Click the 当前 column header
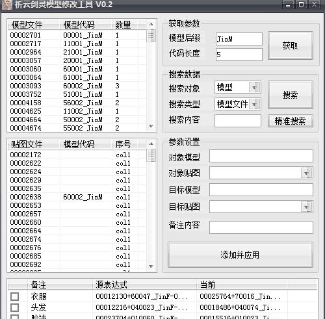The width and height of the screenshot is (325, 319). click(242, 285)
